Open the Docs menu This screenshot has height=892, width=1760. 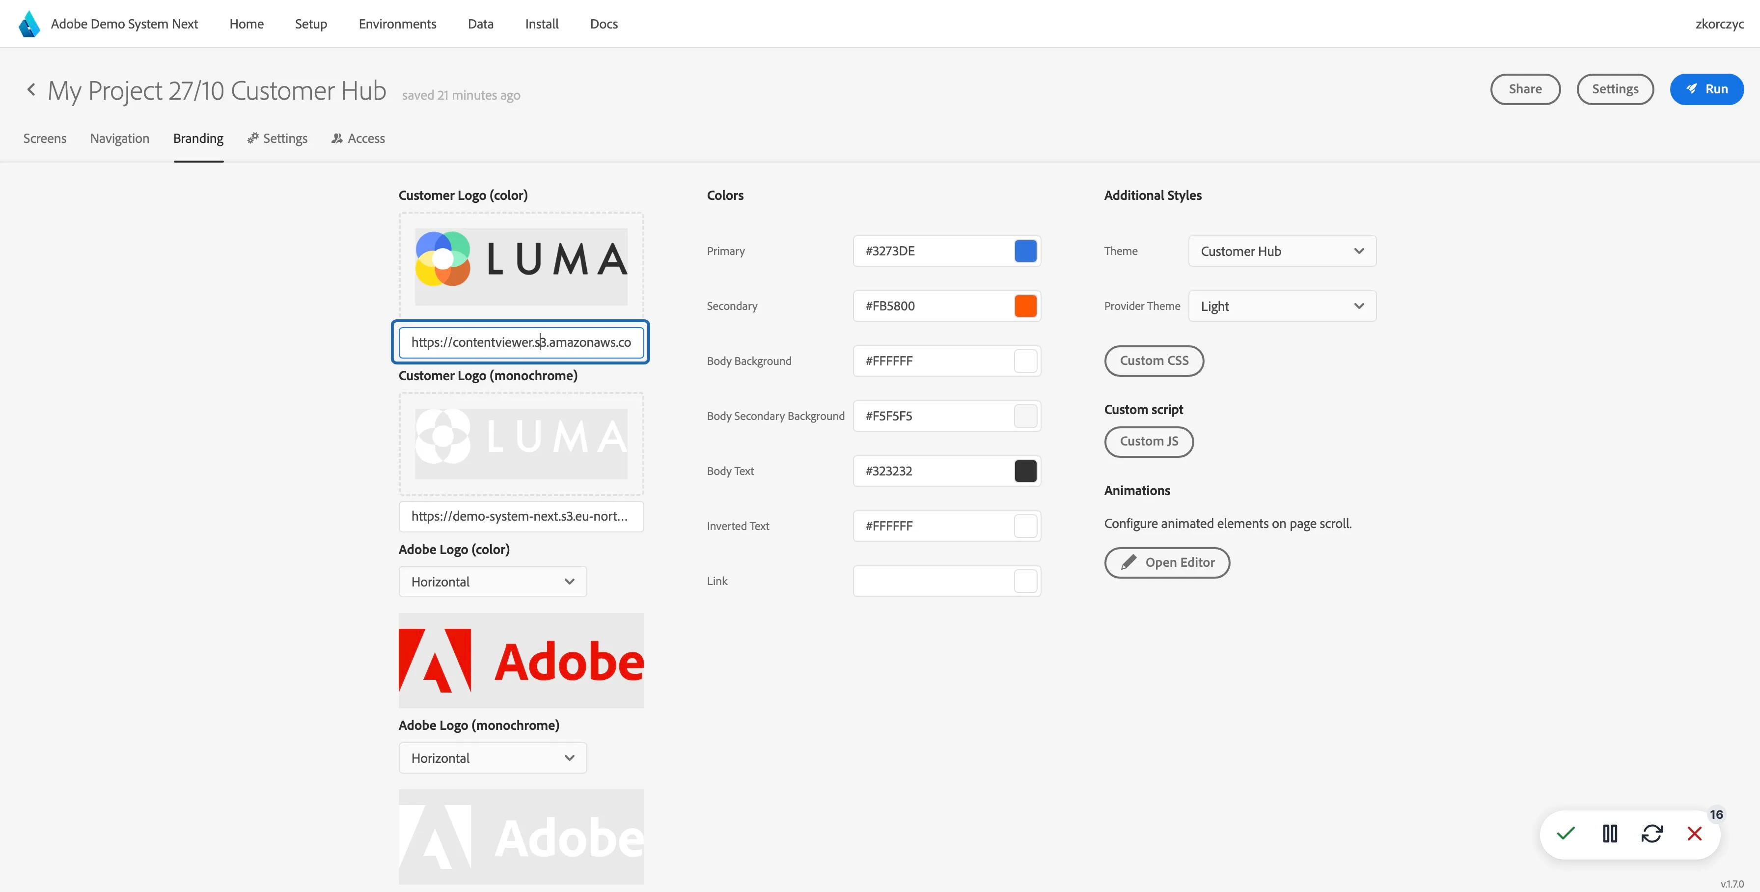pyautogui.click(x=604, y=24)
